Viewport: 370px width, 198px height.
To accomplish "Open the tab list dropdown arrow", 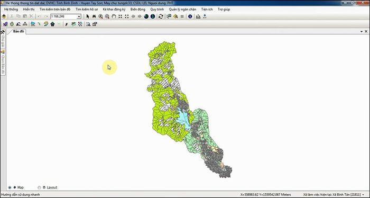I will [x=362, y=31].
